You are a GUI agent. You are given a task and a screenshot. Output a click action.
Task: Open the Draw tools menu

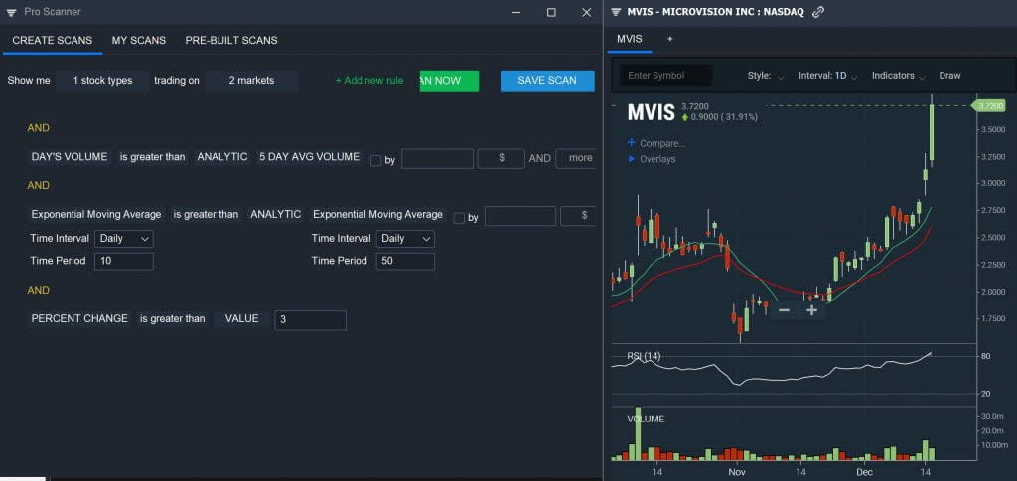(950, 75)
